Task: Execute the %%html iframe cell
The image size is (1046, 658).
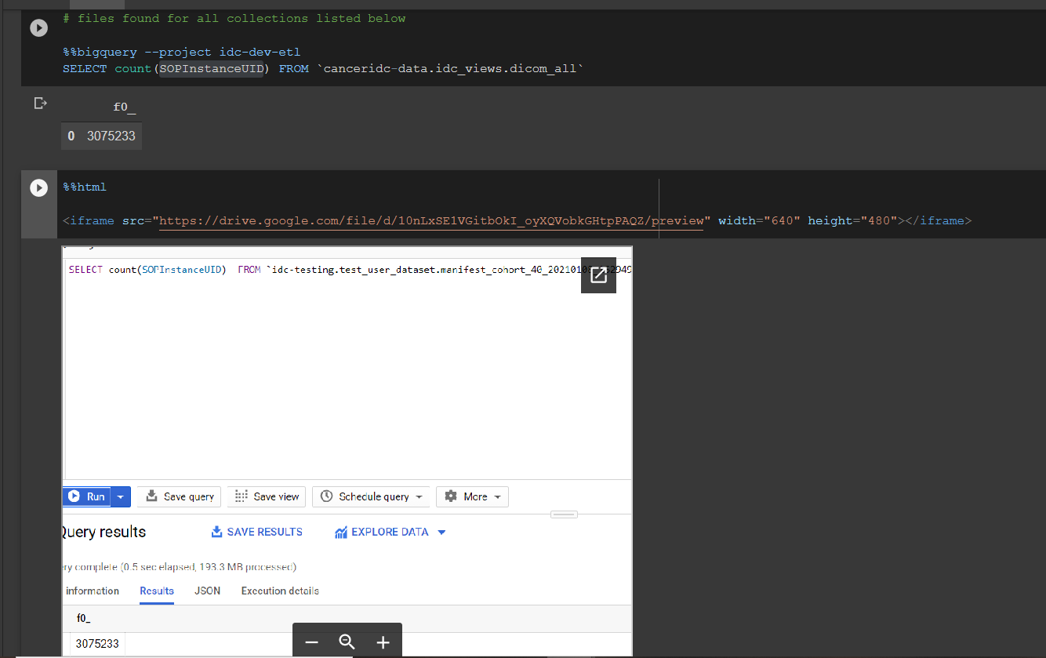Action: [x=38, y=187]
